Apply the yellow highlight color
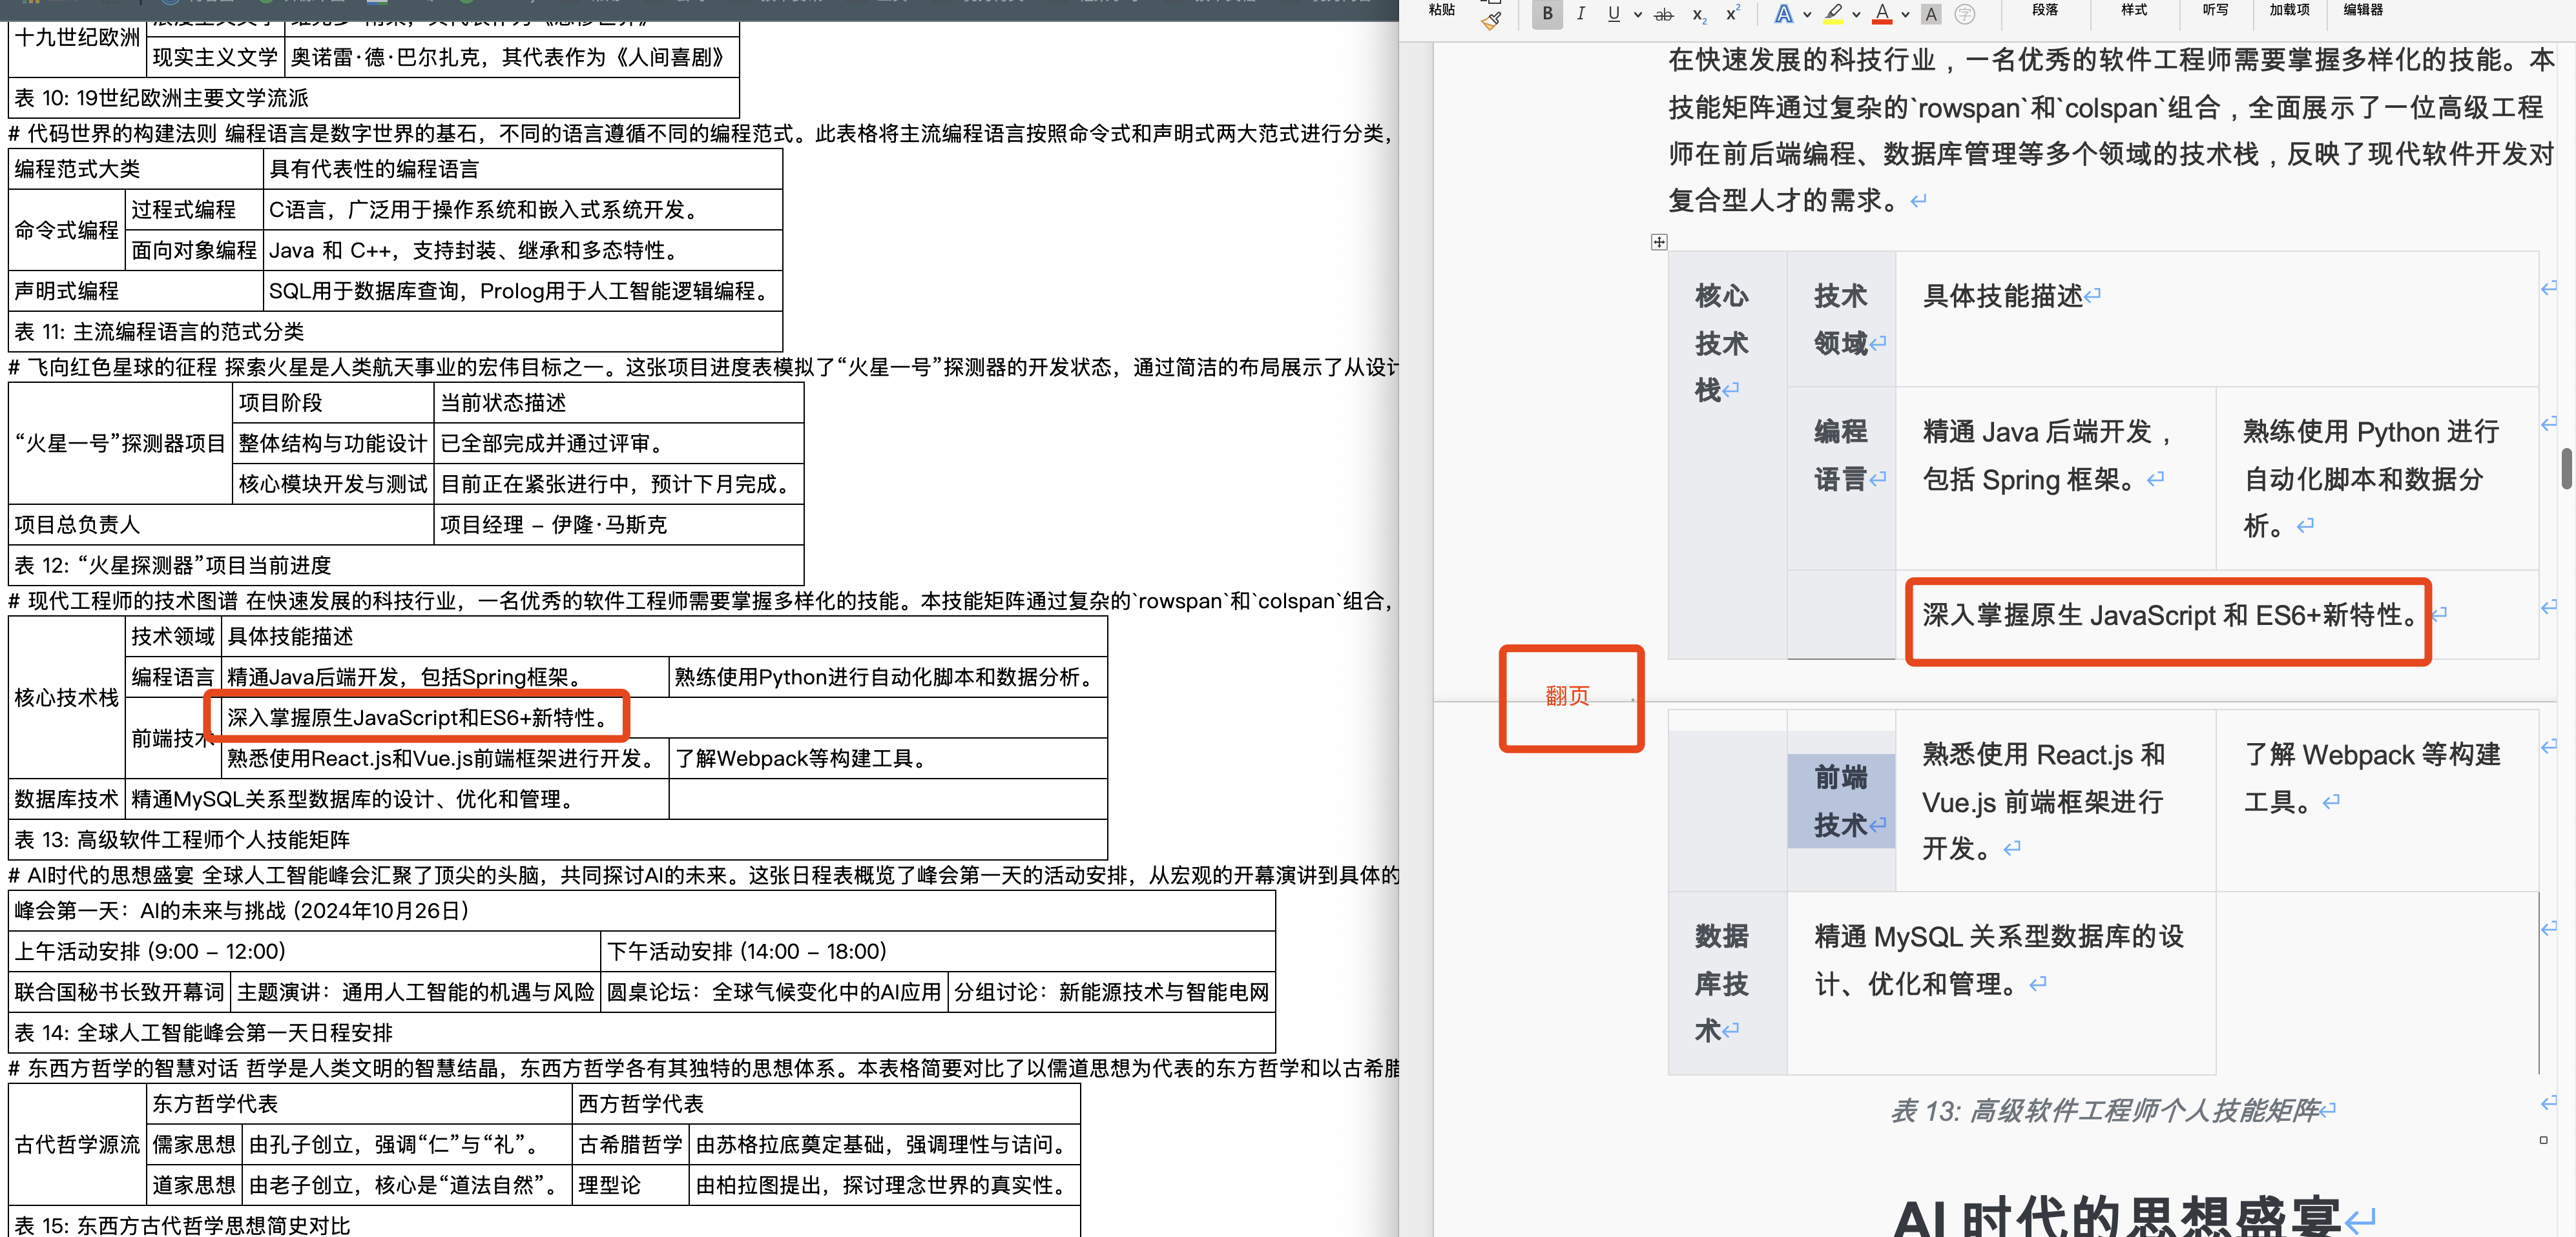 point(1833,14)
